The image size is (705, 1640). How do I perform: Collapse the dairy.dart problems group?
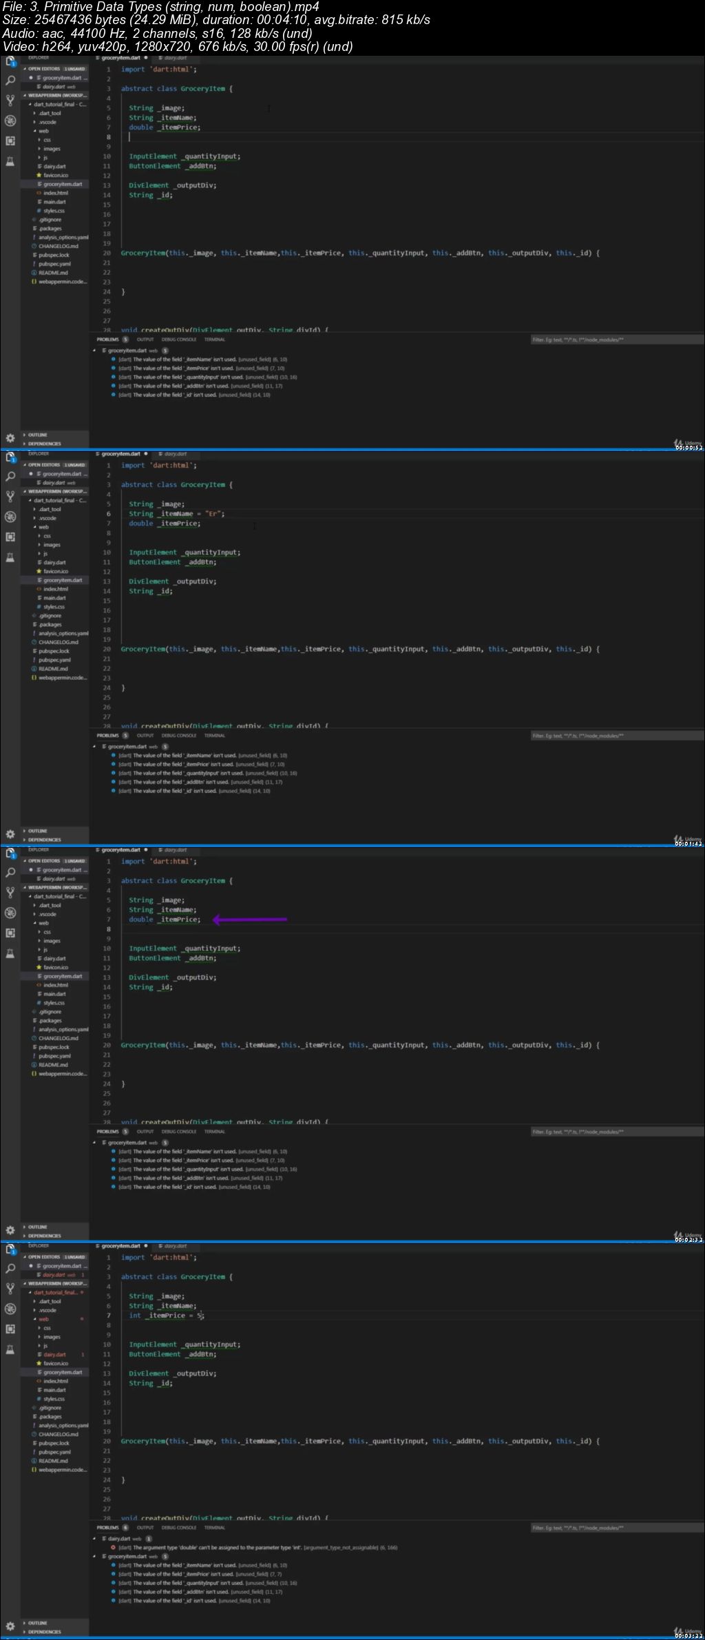[x=95, y=1539]
